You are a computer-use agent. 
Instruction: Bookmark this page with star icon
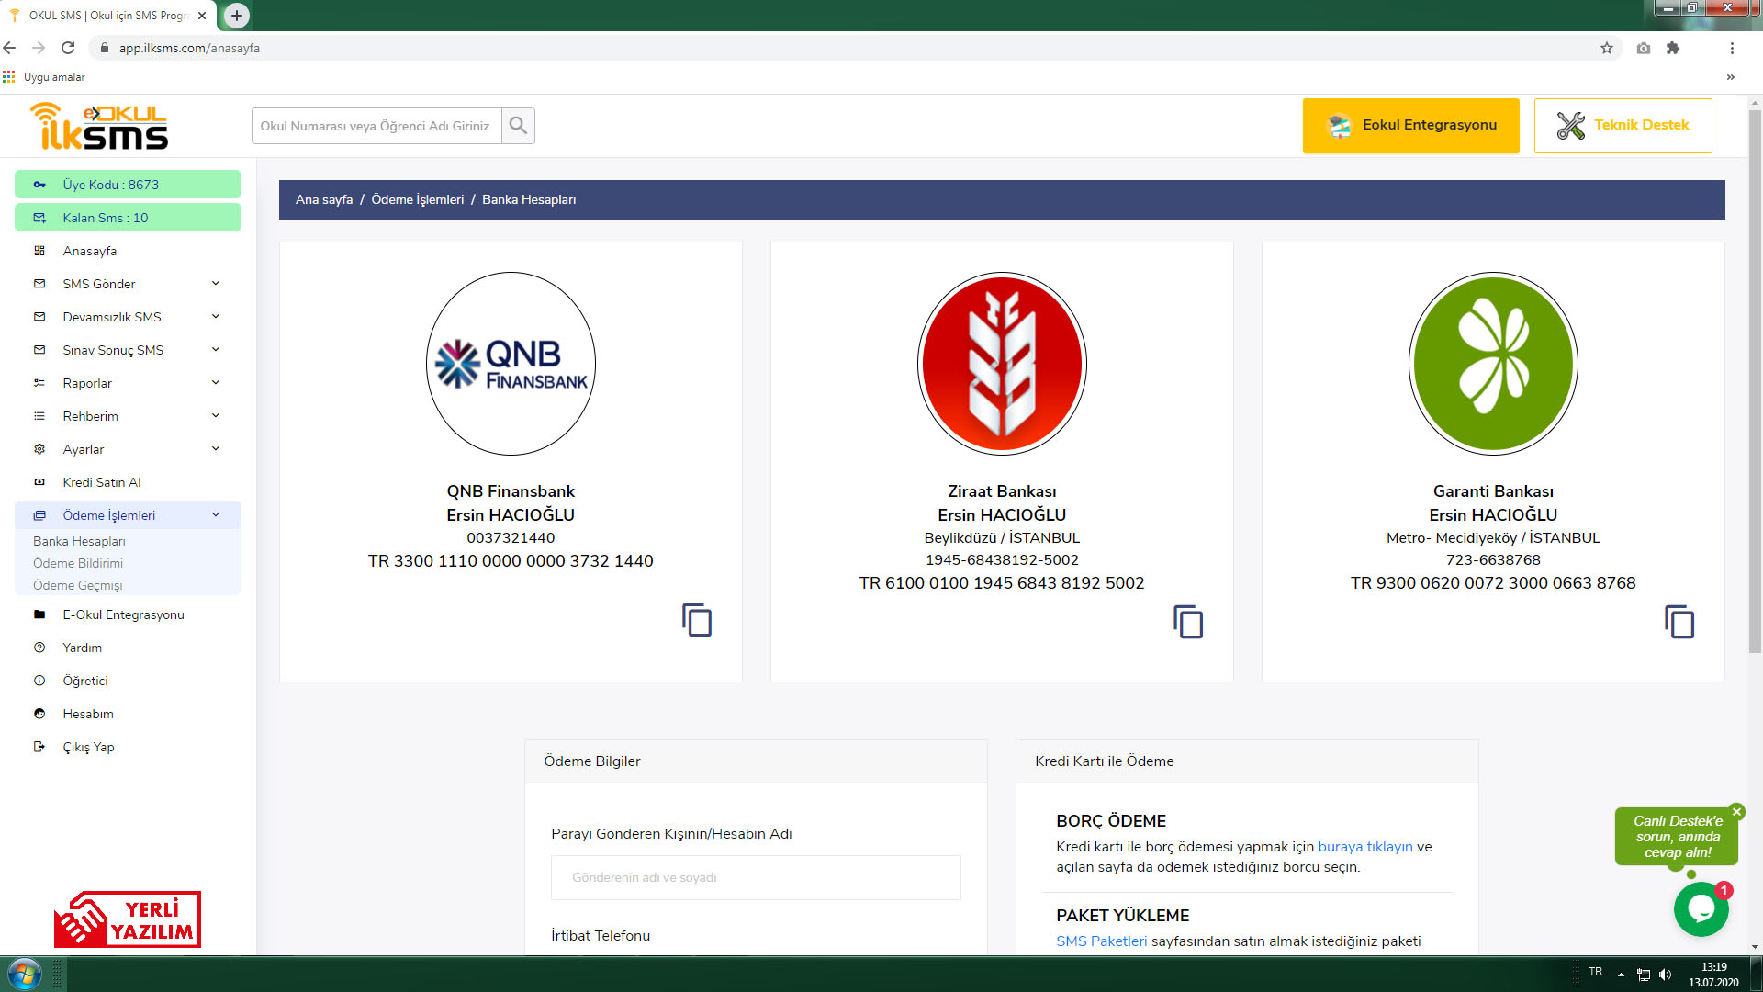1607,48
